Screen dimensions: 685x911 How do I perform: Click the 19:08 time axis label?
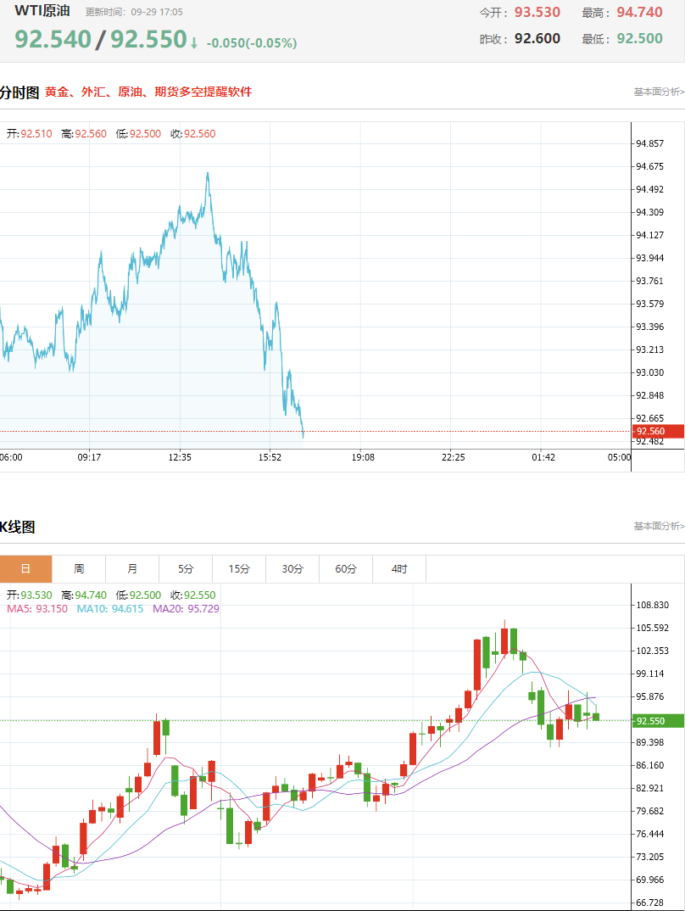click(363, 457)
